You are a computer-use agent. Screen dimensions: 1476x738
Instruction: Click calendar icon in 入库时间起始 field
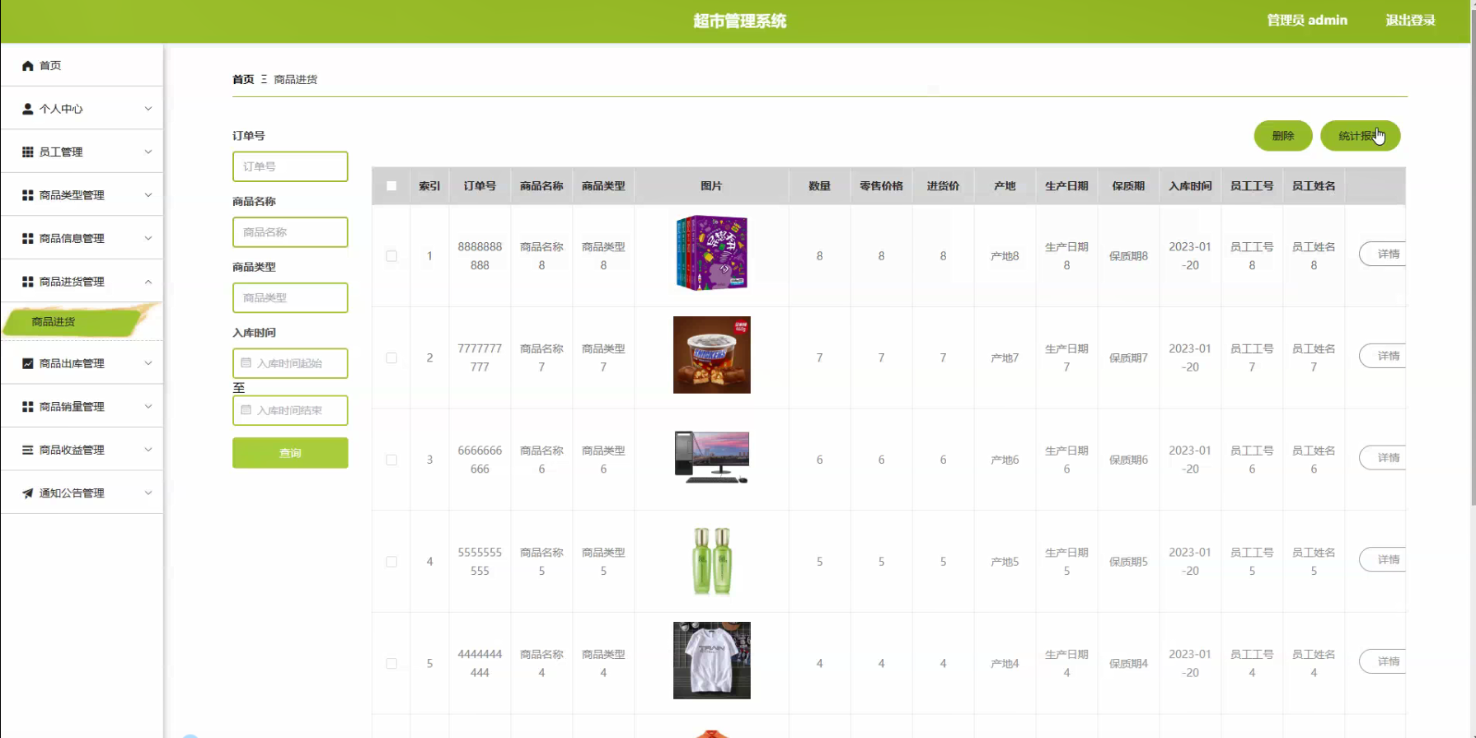tap(246, 362)
